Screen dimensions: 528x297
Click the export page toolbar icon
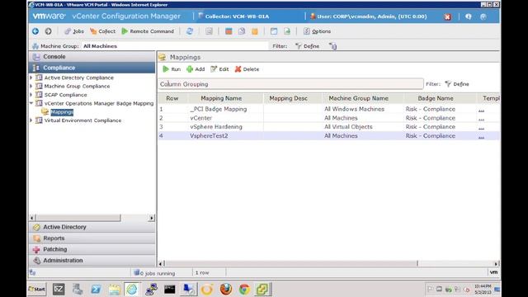(287, 31)
